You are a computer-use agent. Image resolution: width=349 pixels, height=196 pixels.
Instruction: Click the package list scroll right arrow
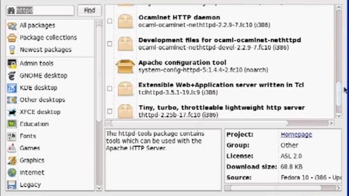(x=331, y=123)
